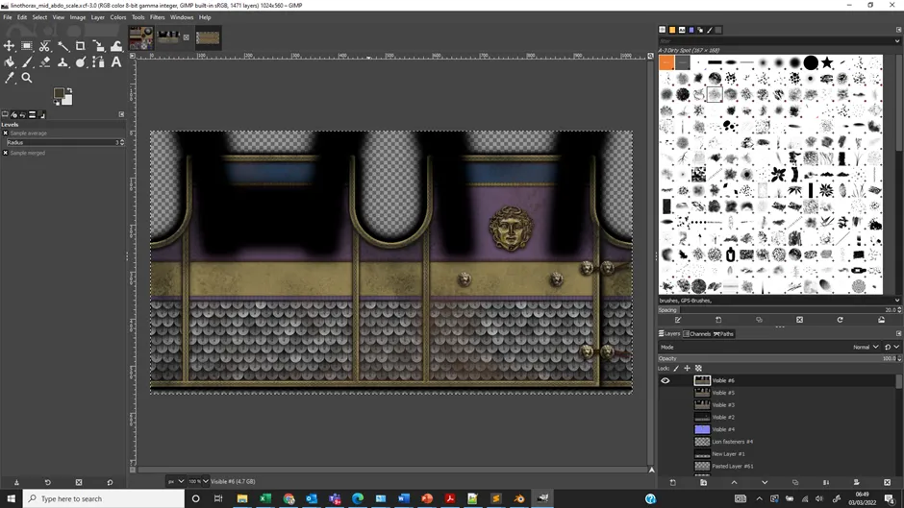
Task: Open the Colors menu
Action: coord(118,17)
